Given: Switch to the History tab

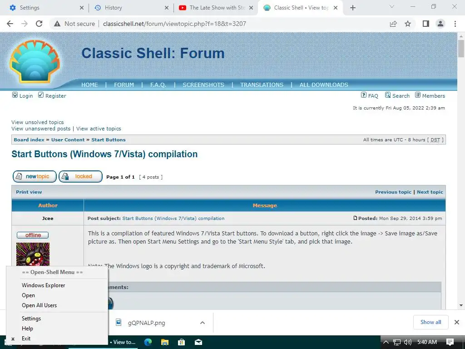Looking at the screenshot, I should (x=130, y=8).
